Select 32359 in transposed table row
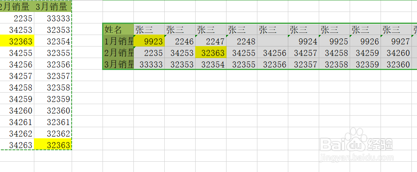417x172 pixels. click(x=365, y=64)
